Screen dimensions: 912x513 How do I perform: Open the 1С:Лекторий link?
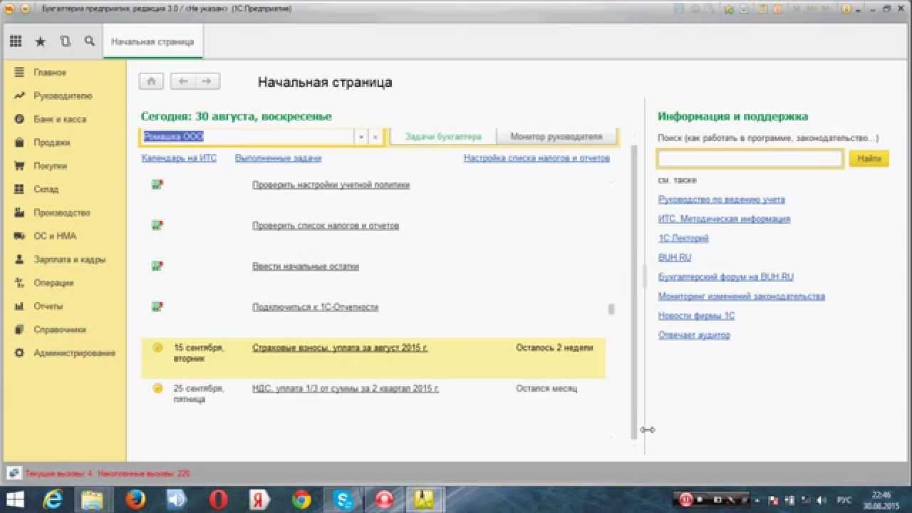pos(683,239)
